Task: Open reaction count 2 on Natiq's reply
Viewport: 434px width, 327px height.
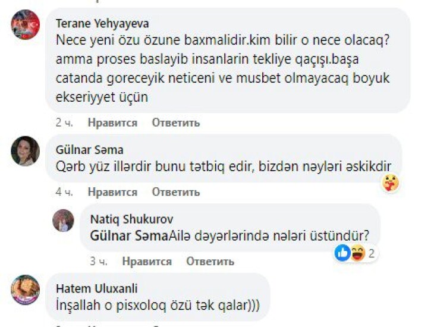Action: (x=372, y=253)
